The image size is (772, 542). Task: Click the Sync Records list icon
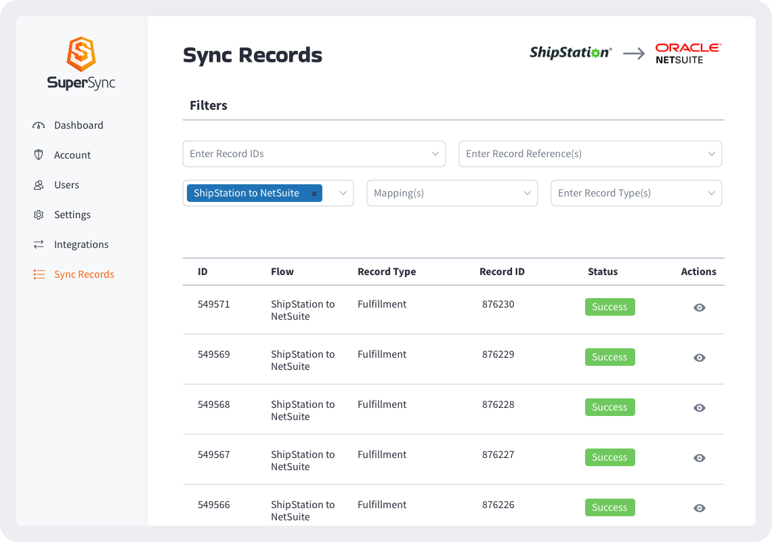pyautogui.click(x=39, y=274)
